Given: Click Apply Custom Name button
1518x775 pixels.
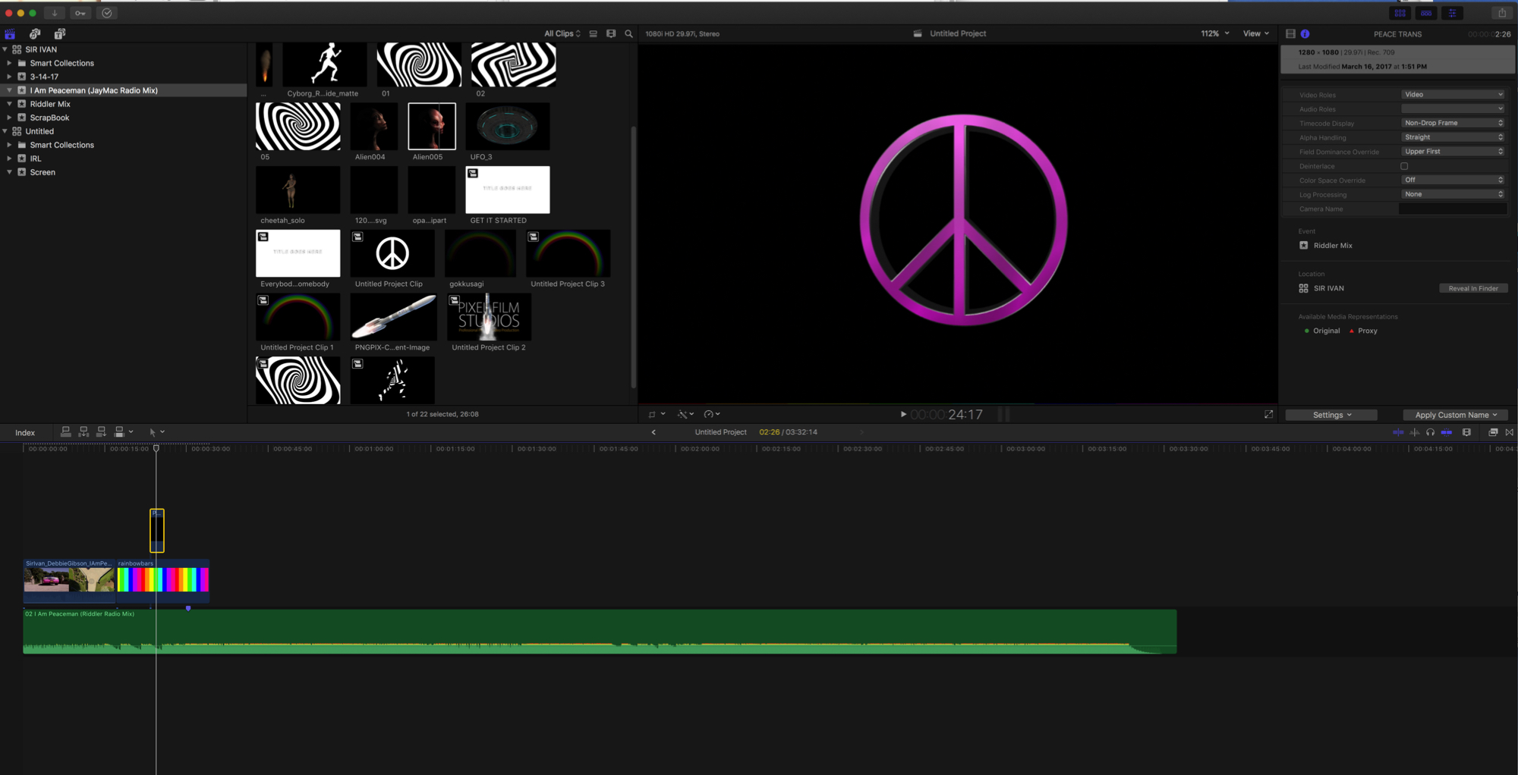Looking at the screenshot, I should click(x=1456, y=415).
